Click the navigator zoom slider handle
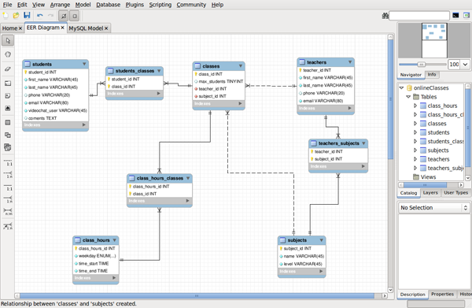 coord(422,64)
